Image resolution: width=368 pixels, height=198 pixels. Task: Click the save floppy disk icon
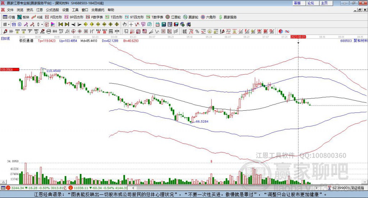point(176,24)
